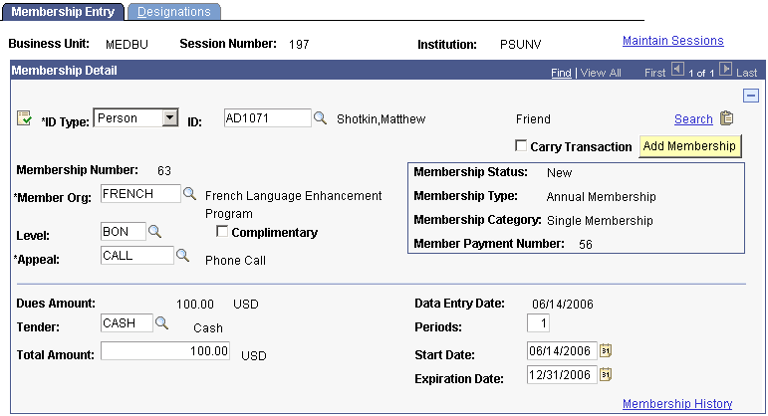Image resolution: width=768 pixels, height=416 pixels.
Task: Open the Maintain Sessions link
Action: [x=672, y=41]
